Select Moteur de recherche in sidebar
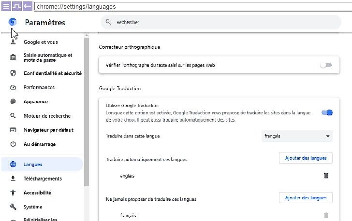The image size is (352, 221). [47, 116]
